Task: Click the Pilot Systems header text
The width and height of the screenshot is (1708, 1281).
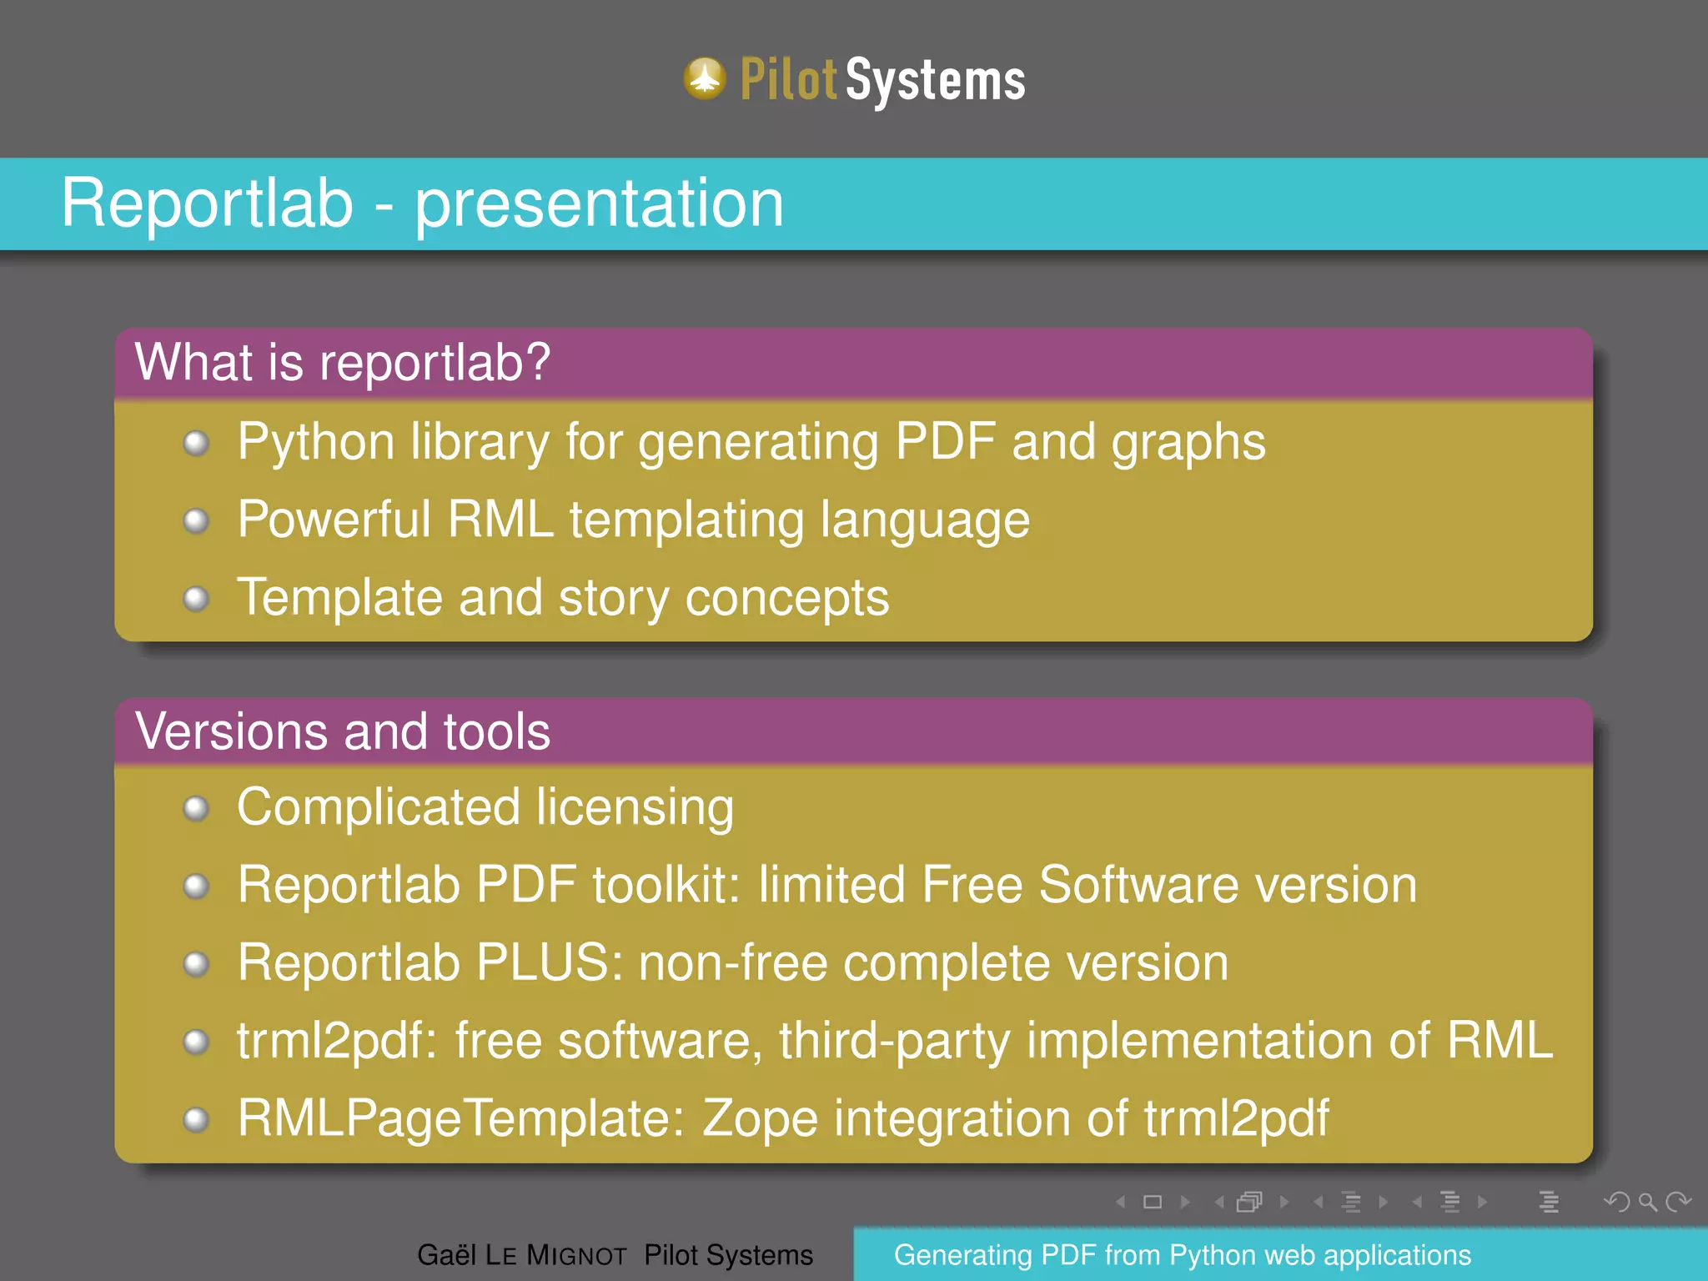Action: pyautogui.click(x=882, y=80)
